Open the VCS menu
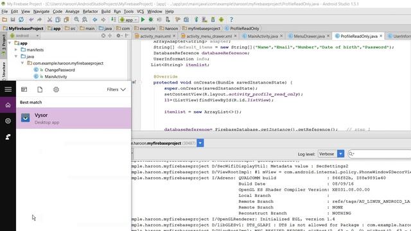 point(140,12)
